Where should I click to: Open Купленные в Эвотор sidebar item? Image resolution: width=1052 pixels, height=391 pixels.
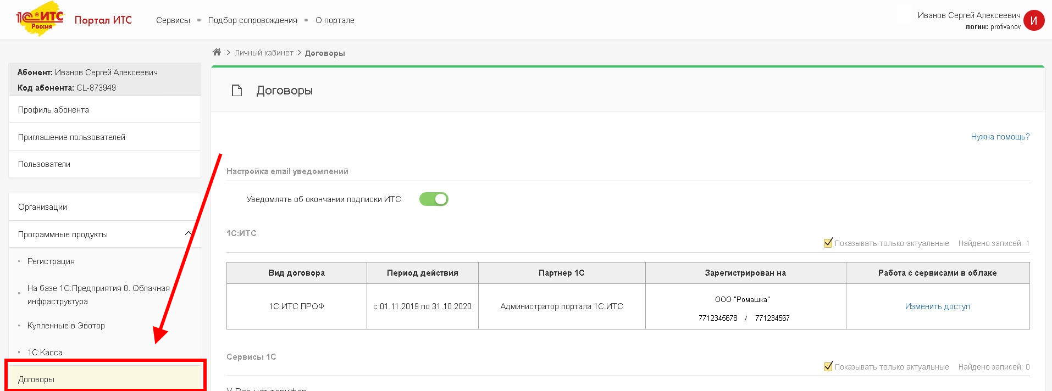pyautogui.click(x=66, y=326)
